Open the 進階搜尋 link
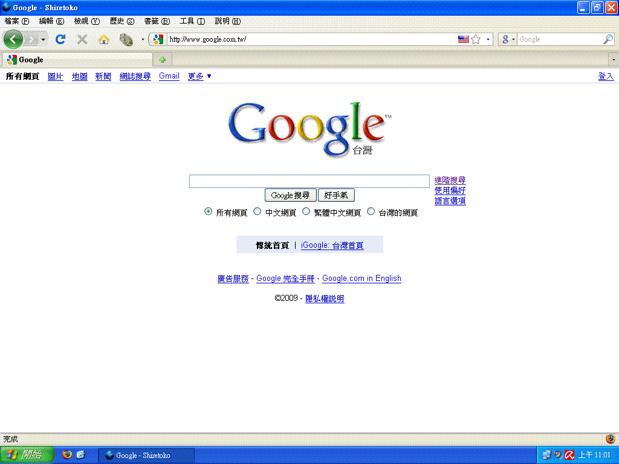 point(450,180)
